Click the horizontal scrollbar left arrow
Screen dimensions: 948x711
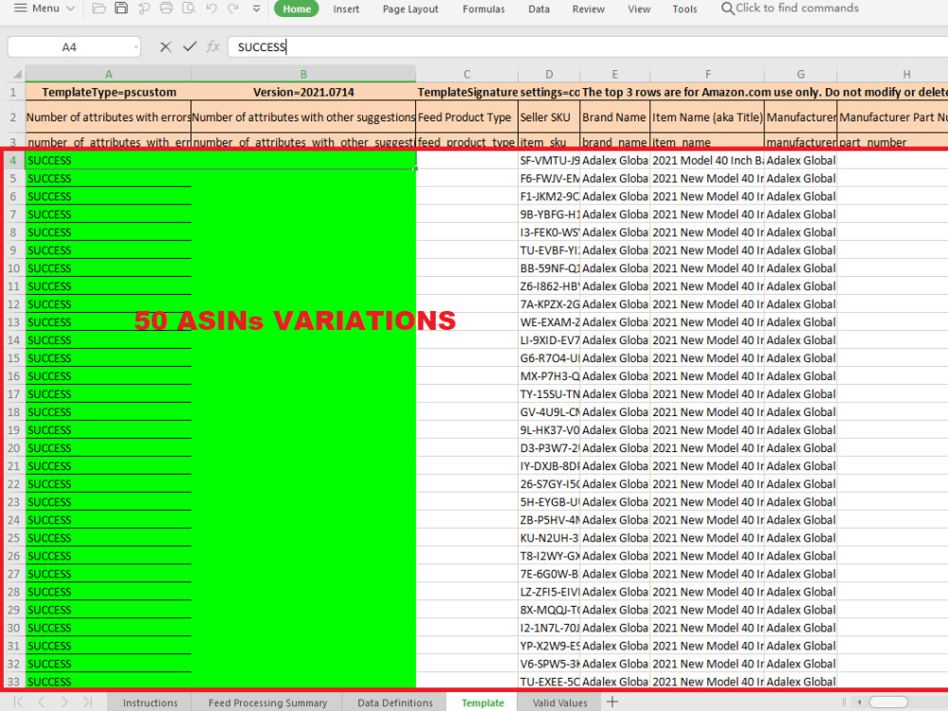(859, 702)
